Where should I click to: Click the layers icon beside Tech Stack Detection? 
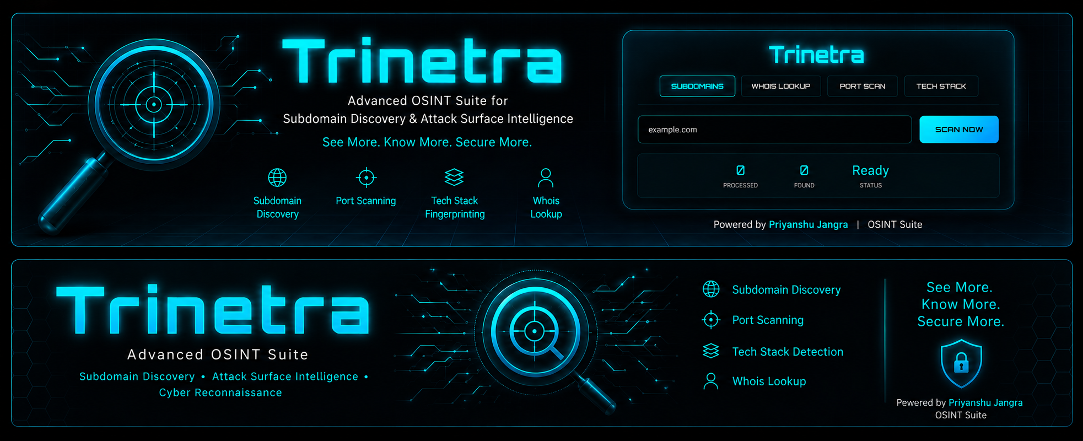pyautogui.click(x=711, y=351)
